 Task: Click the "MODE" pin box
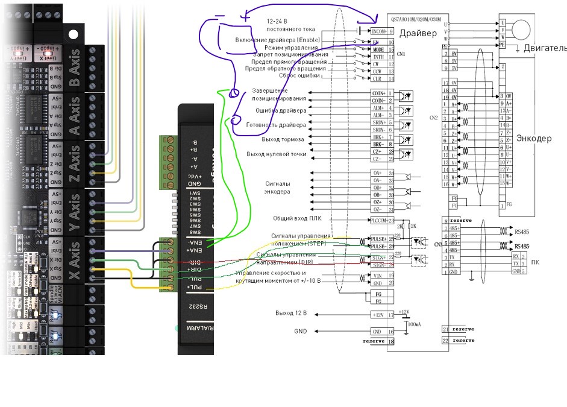click(382, 49)
